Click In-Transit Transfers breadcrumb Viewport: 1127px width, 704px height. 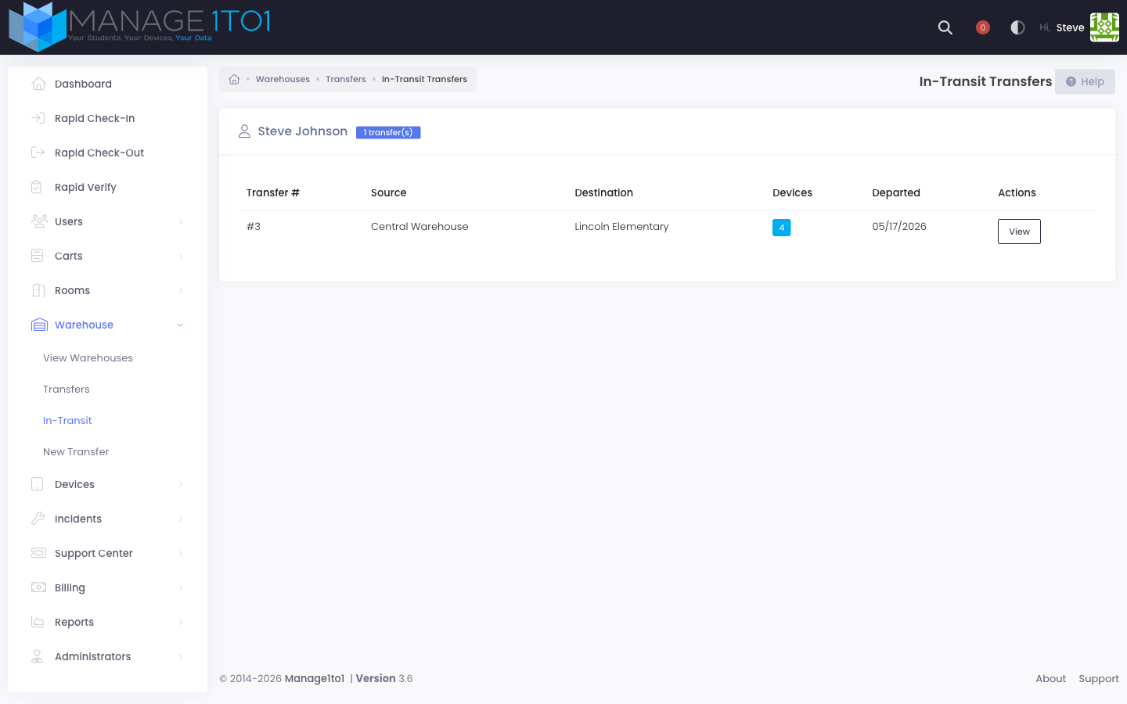coord(424,79)
